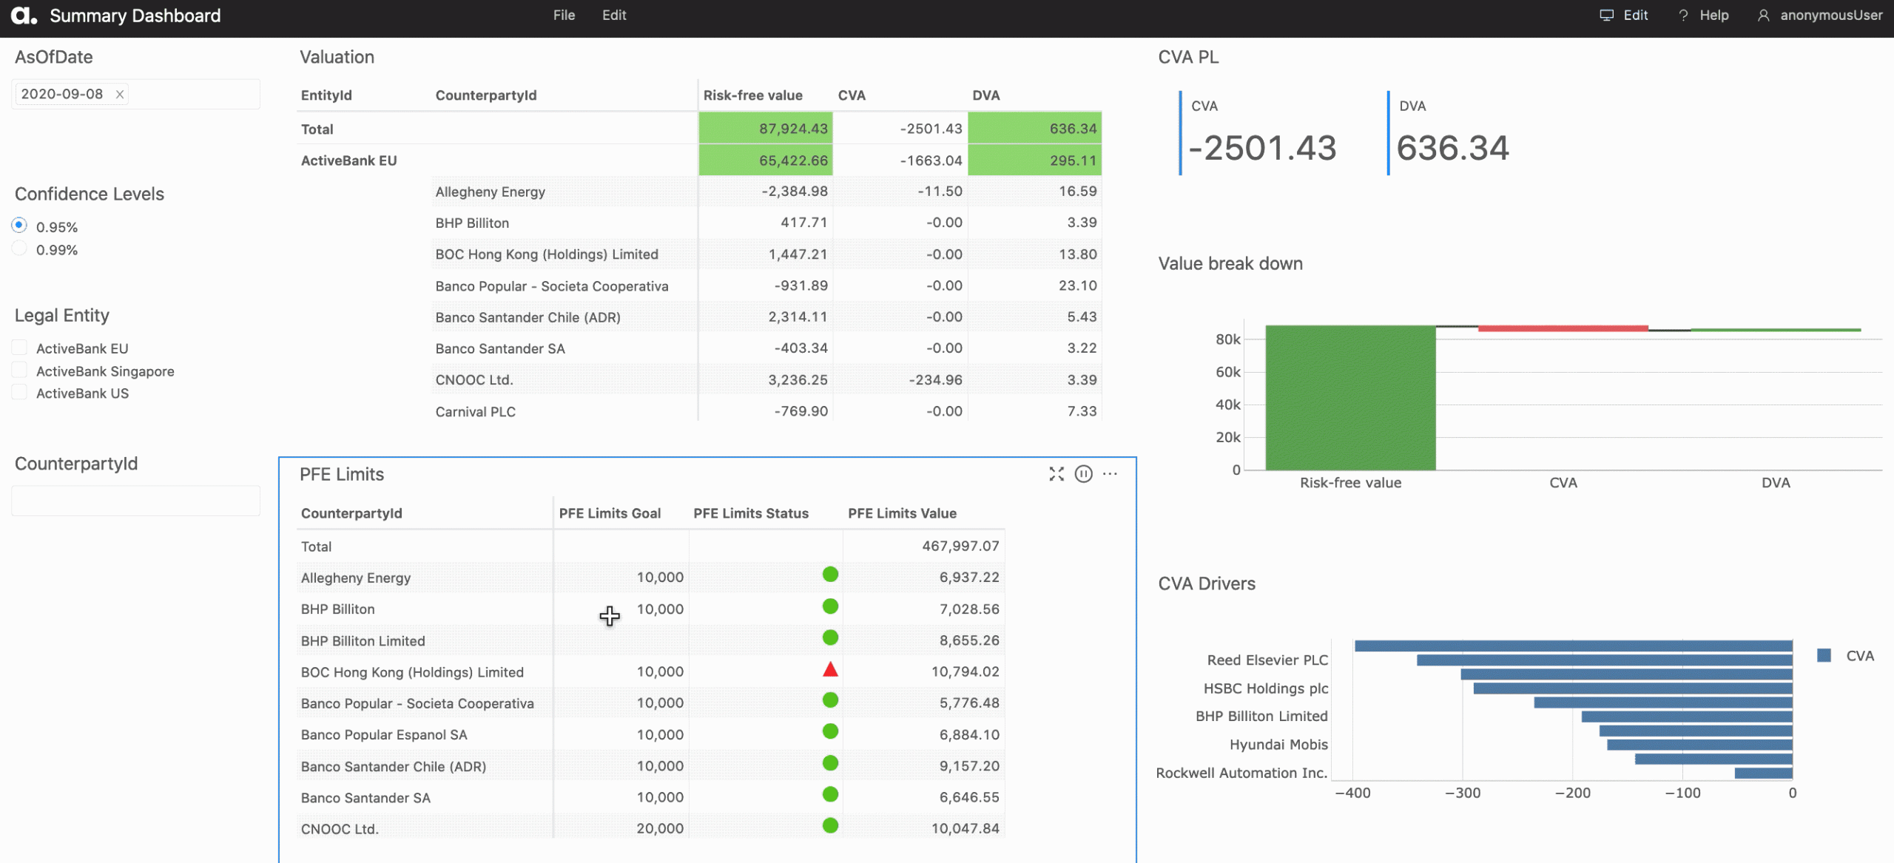The width and height of the screenshot is (1894, 863).
Task: Click HSBC Holdings plc chart label
Action: click(x=1265, y=688)
